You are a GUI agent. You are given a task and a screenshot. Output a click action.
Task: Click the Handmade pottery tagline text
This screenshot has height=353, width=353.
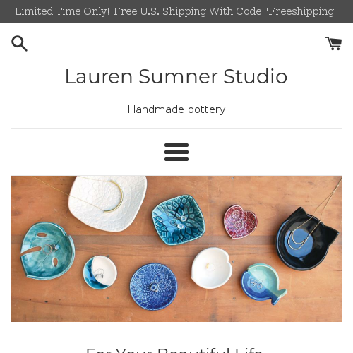click(x=176, y=109)
